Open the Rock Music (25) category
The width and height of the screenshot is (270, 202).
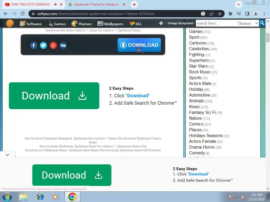(203, 72)
